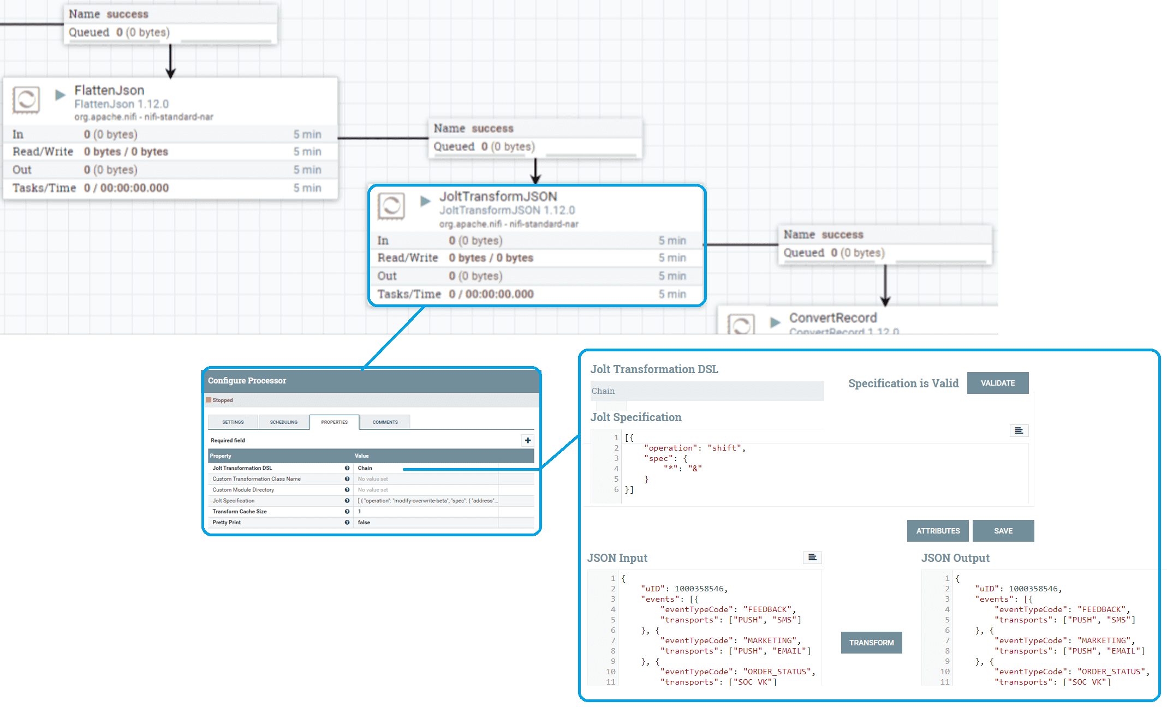Open the Comments tab
The height and width of the screenshot is (707, 1167).
385,422
